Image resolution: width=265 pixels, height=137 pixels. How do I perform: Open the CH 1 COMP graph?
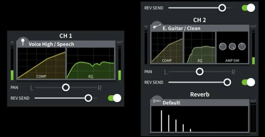41,63
